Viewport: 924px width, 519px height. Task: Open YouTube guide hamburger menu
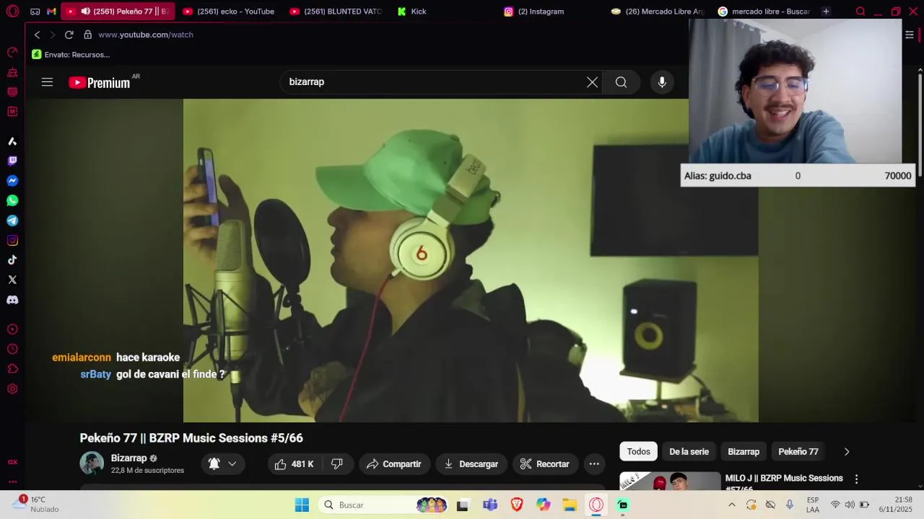coord(47,82)
